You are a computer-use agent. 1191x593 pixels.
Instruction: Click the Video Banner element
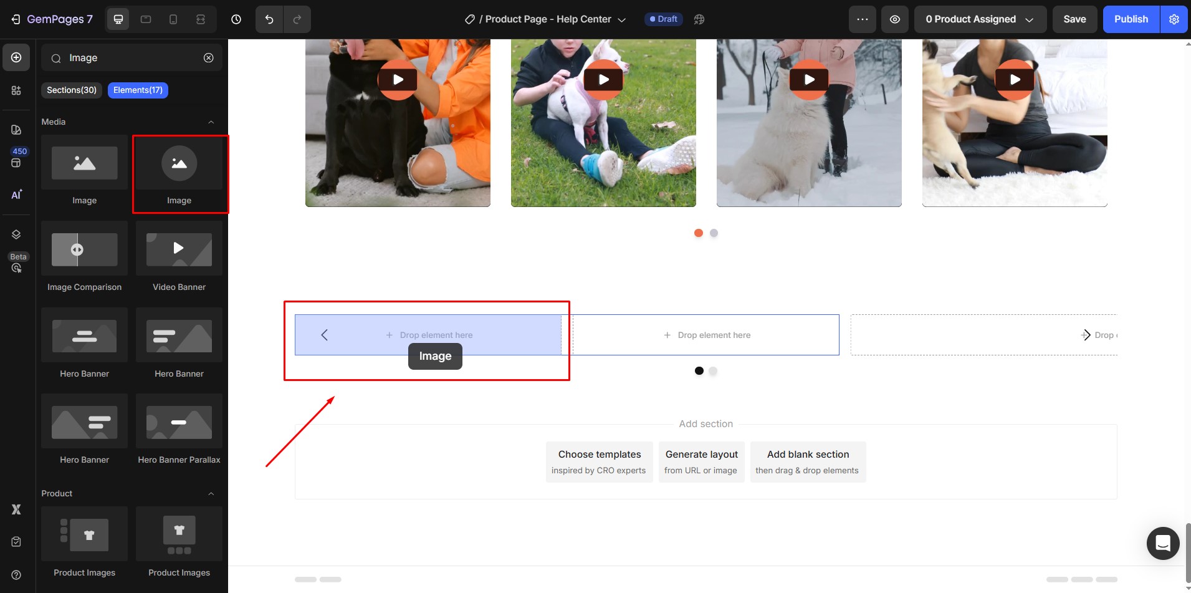tap(179, 249)
